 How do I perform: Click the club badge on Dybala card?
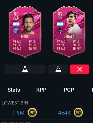coord(60,31)
